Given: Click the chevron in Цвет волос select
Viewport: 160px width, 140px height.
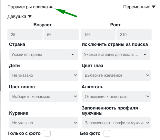Looking at the screenshot, I should pos(75,96).
